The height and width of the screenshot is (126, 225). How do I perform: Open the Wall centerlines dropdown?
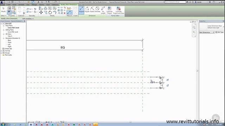pos(28,19)
